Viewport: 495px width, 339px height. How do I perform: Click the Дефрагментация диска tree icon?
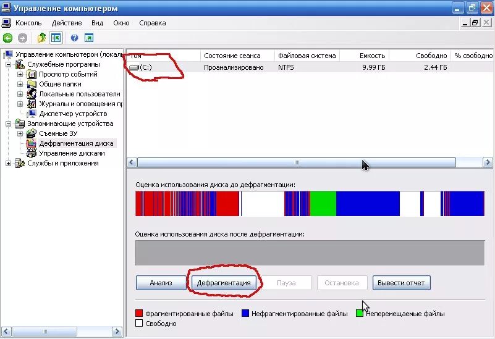32,143
